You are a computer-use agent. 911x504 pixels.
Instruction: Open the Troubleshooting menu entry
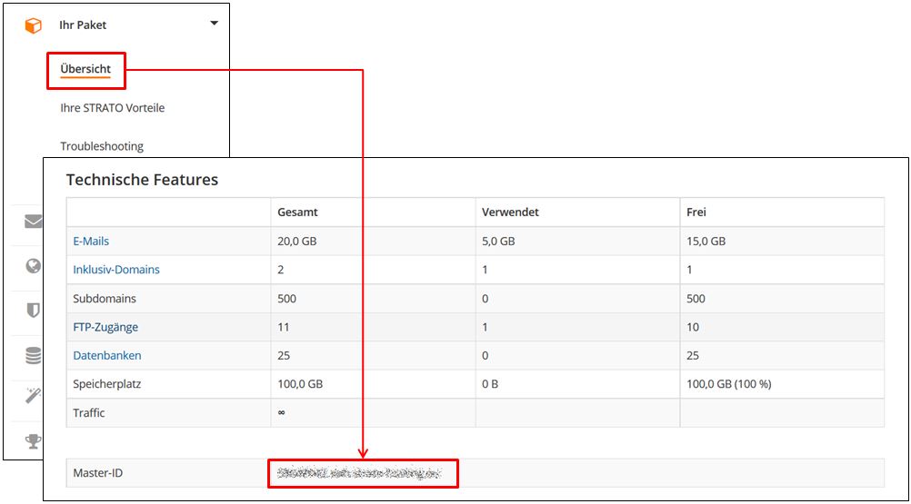102,146
